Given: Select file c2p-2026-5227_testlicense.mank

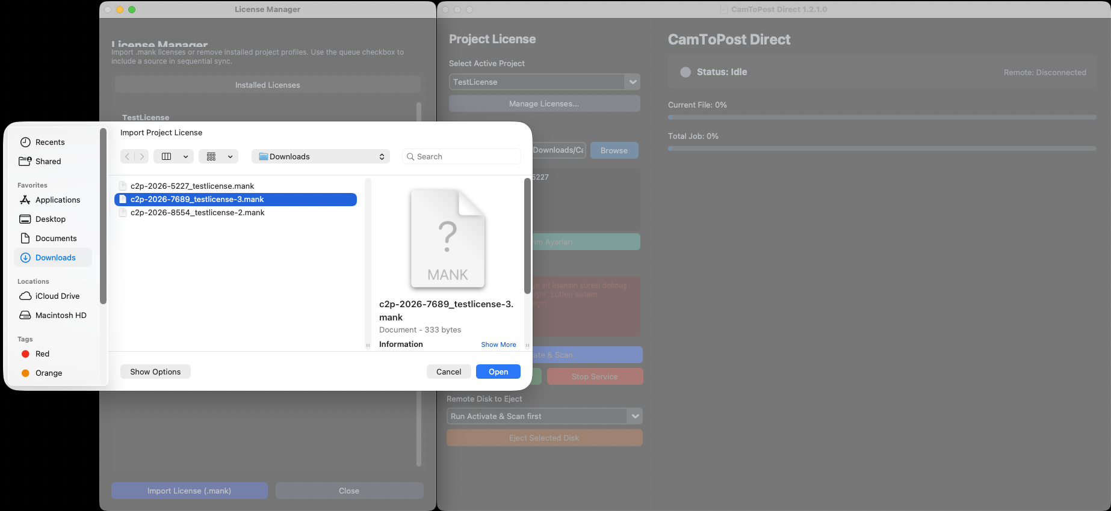Looking at the screenshot, I should pos(235,186).
